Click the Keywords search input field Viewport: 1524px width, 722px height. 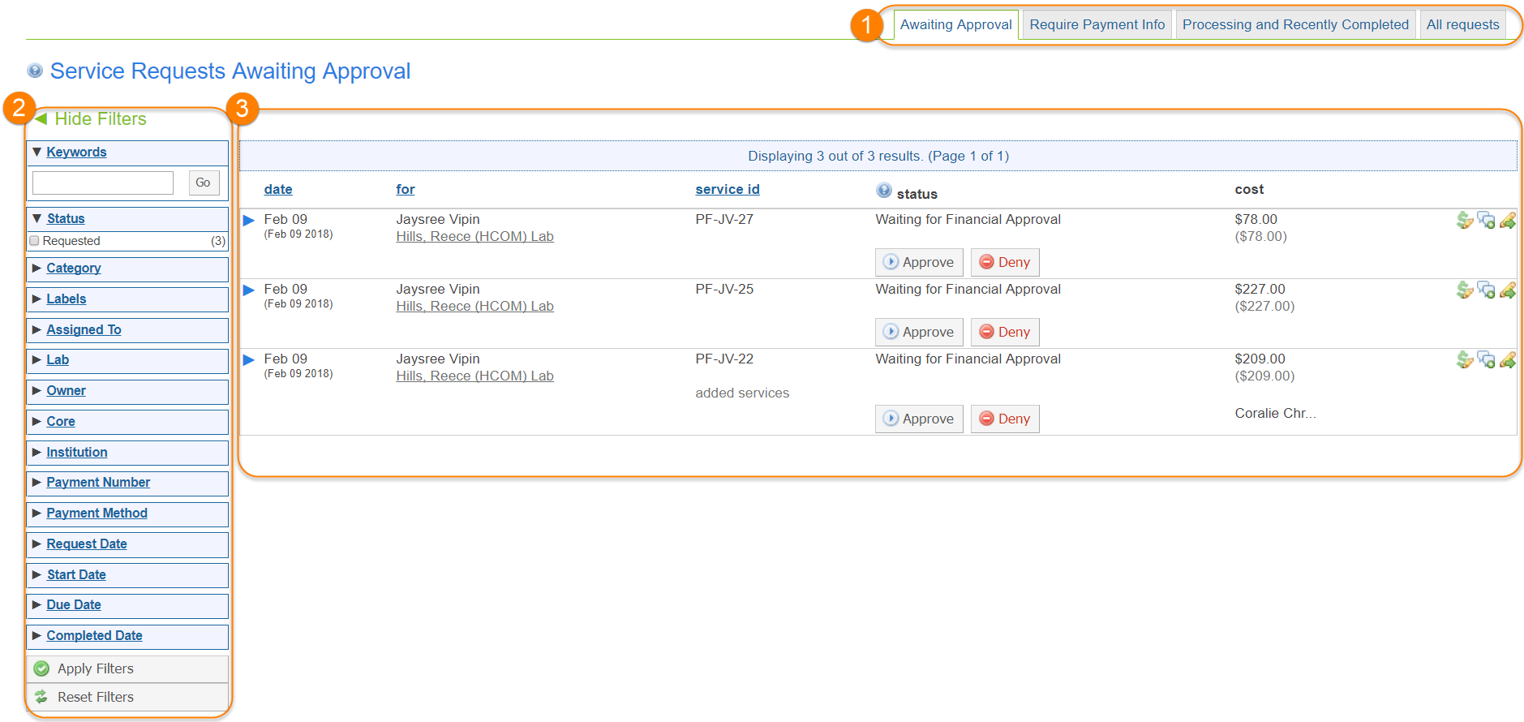103,183
